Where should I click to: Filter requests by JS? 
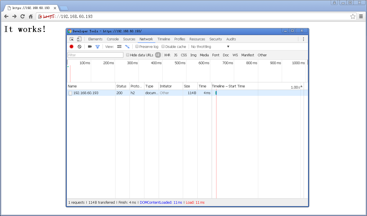(176, 55)
